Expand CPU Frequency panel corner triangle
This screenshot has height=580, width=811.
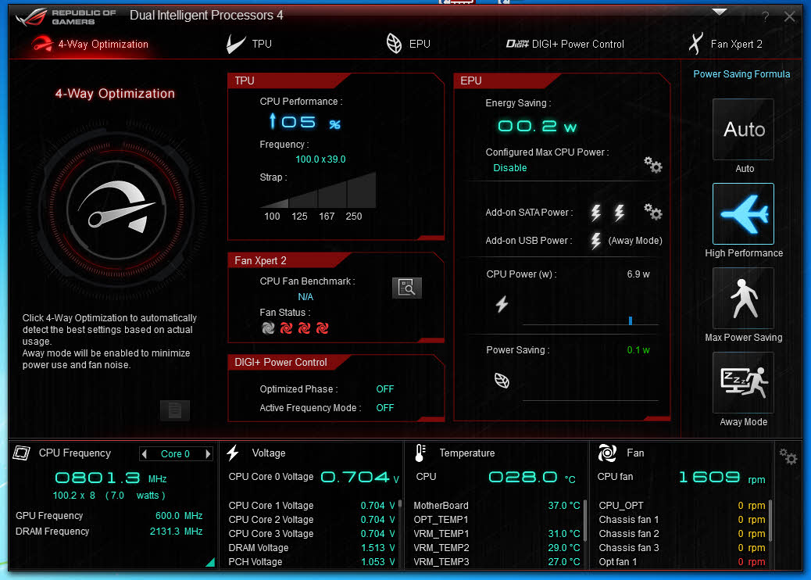click(209, 562)
